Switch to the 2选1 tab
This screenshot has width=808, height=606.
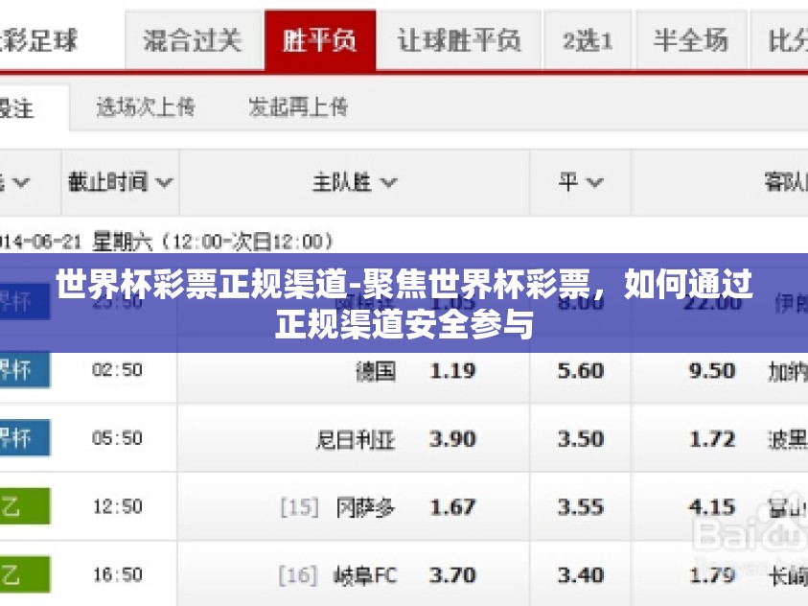(x=588, y=40)
